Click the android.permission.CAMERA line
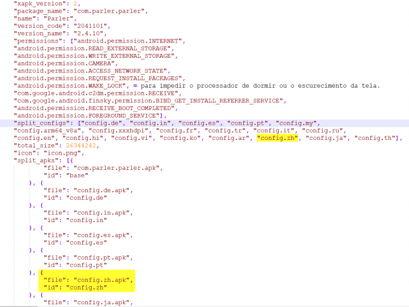 (x=64, y=64)
